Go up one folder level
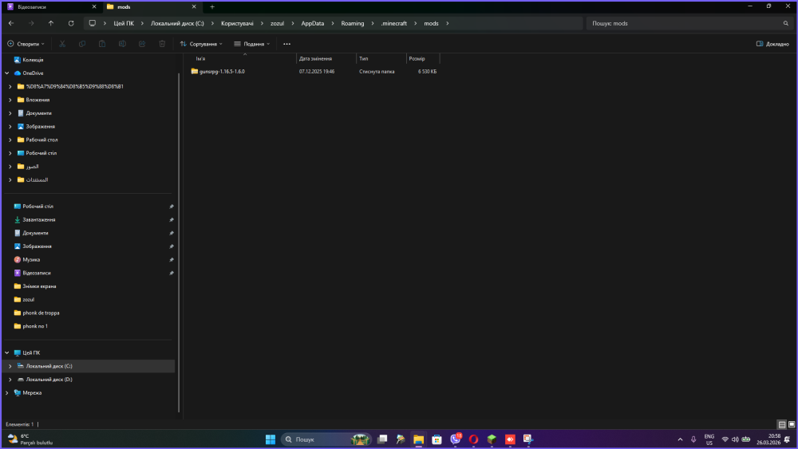The image size is (798, 449). point(51,23)
